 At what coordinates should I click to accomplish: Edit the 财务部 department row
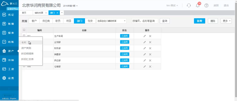coord(145,48)
